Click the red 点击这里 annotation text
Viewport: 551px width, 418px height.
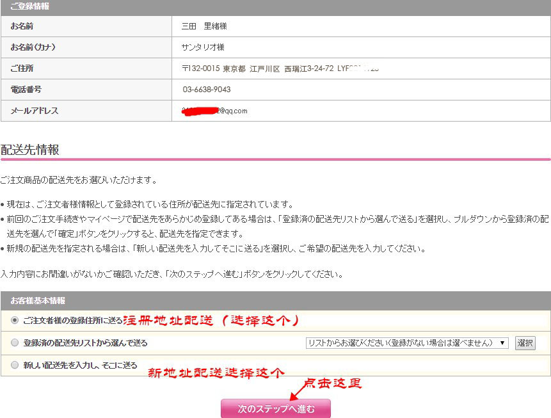click(332, 383)
